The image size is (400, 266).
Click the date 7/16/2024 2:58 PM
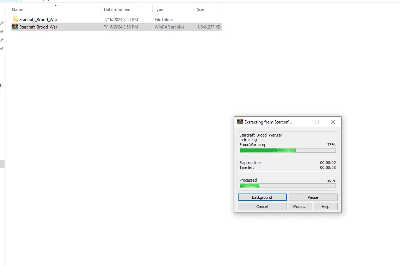pos(121,27)
